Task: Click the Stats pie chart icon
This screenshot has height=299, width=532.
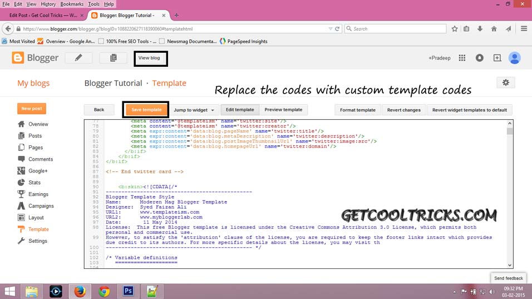Action: coord(21,182)
